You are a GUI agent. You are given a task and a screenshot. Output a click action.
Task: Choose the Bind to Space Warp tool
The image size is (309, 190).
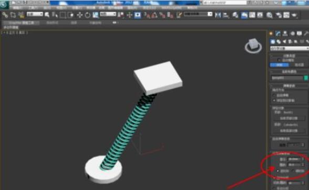(x=21, y=15)
